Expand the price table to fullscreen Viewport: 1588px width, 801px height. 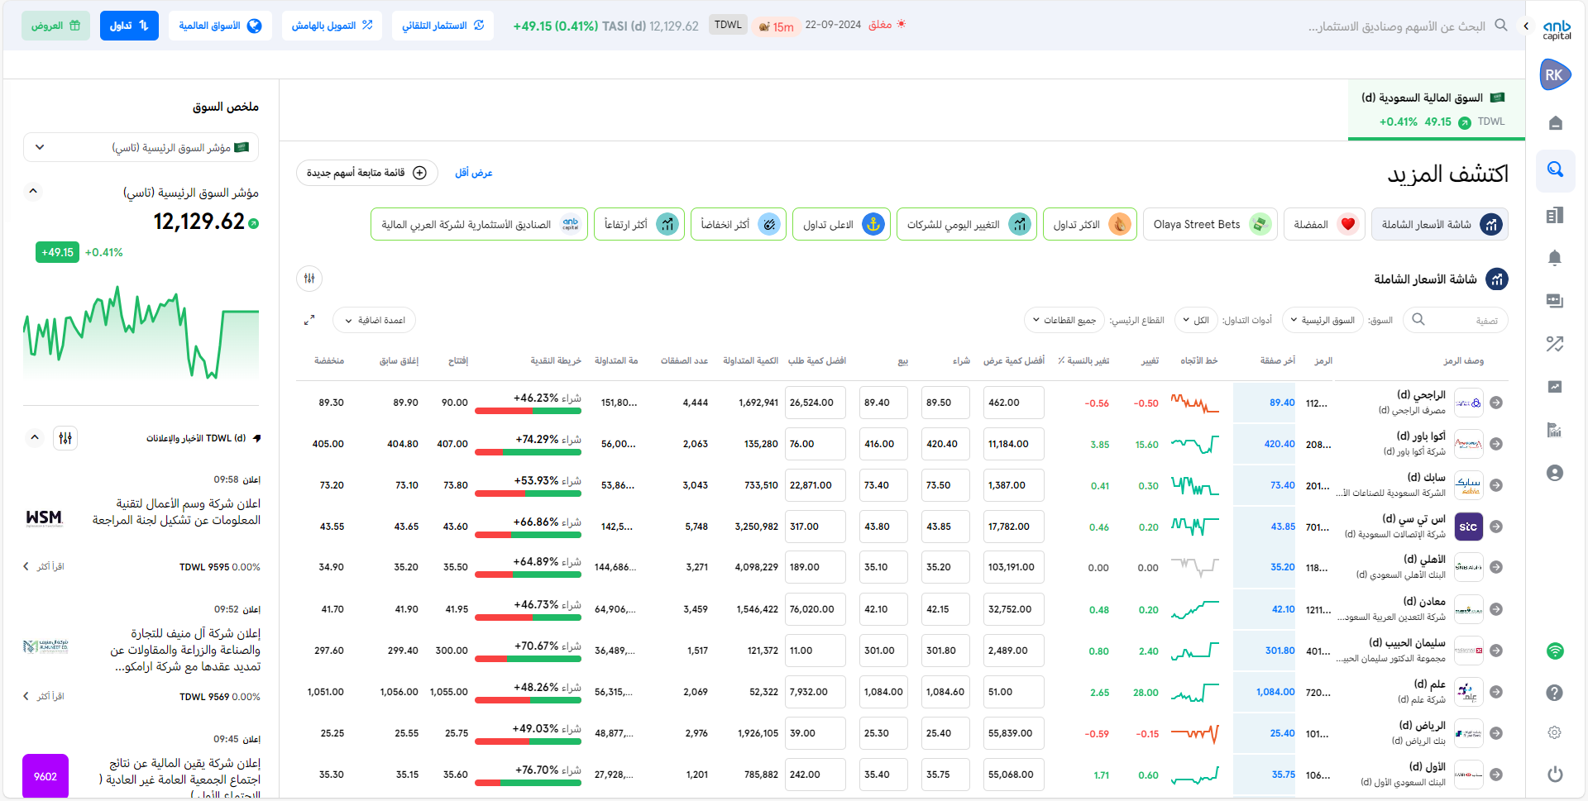pos(309,320)
